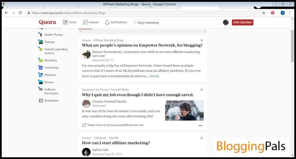Open the Pinterest extension icon
This screenshot has height=159, width=296.
point(273,13)
